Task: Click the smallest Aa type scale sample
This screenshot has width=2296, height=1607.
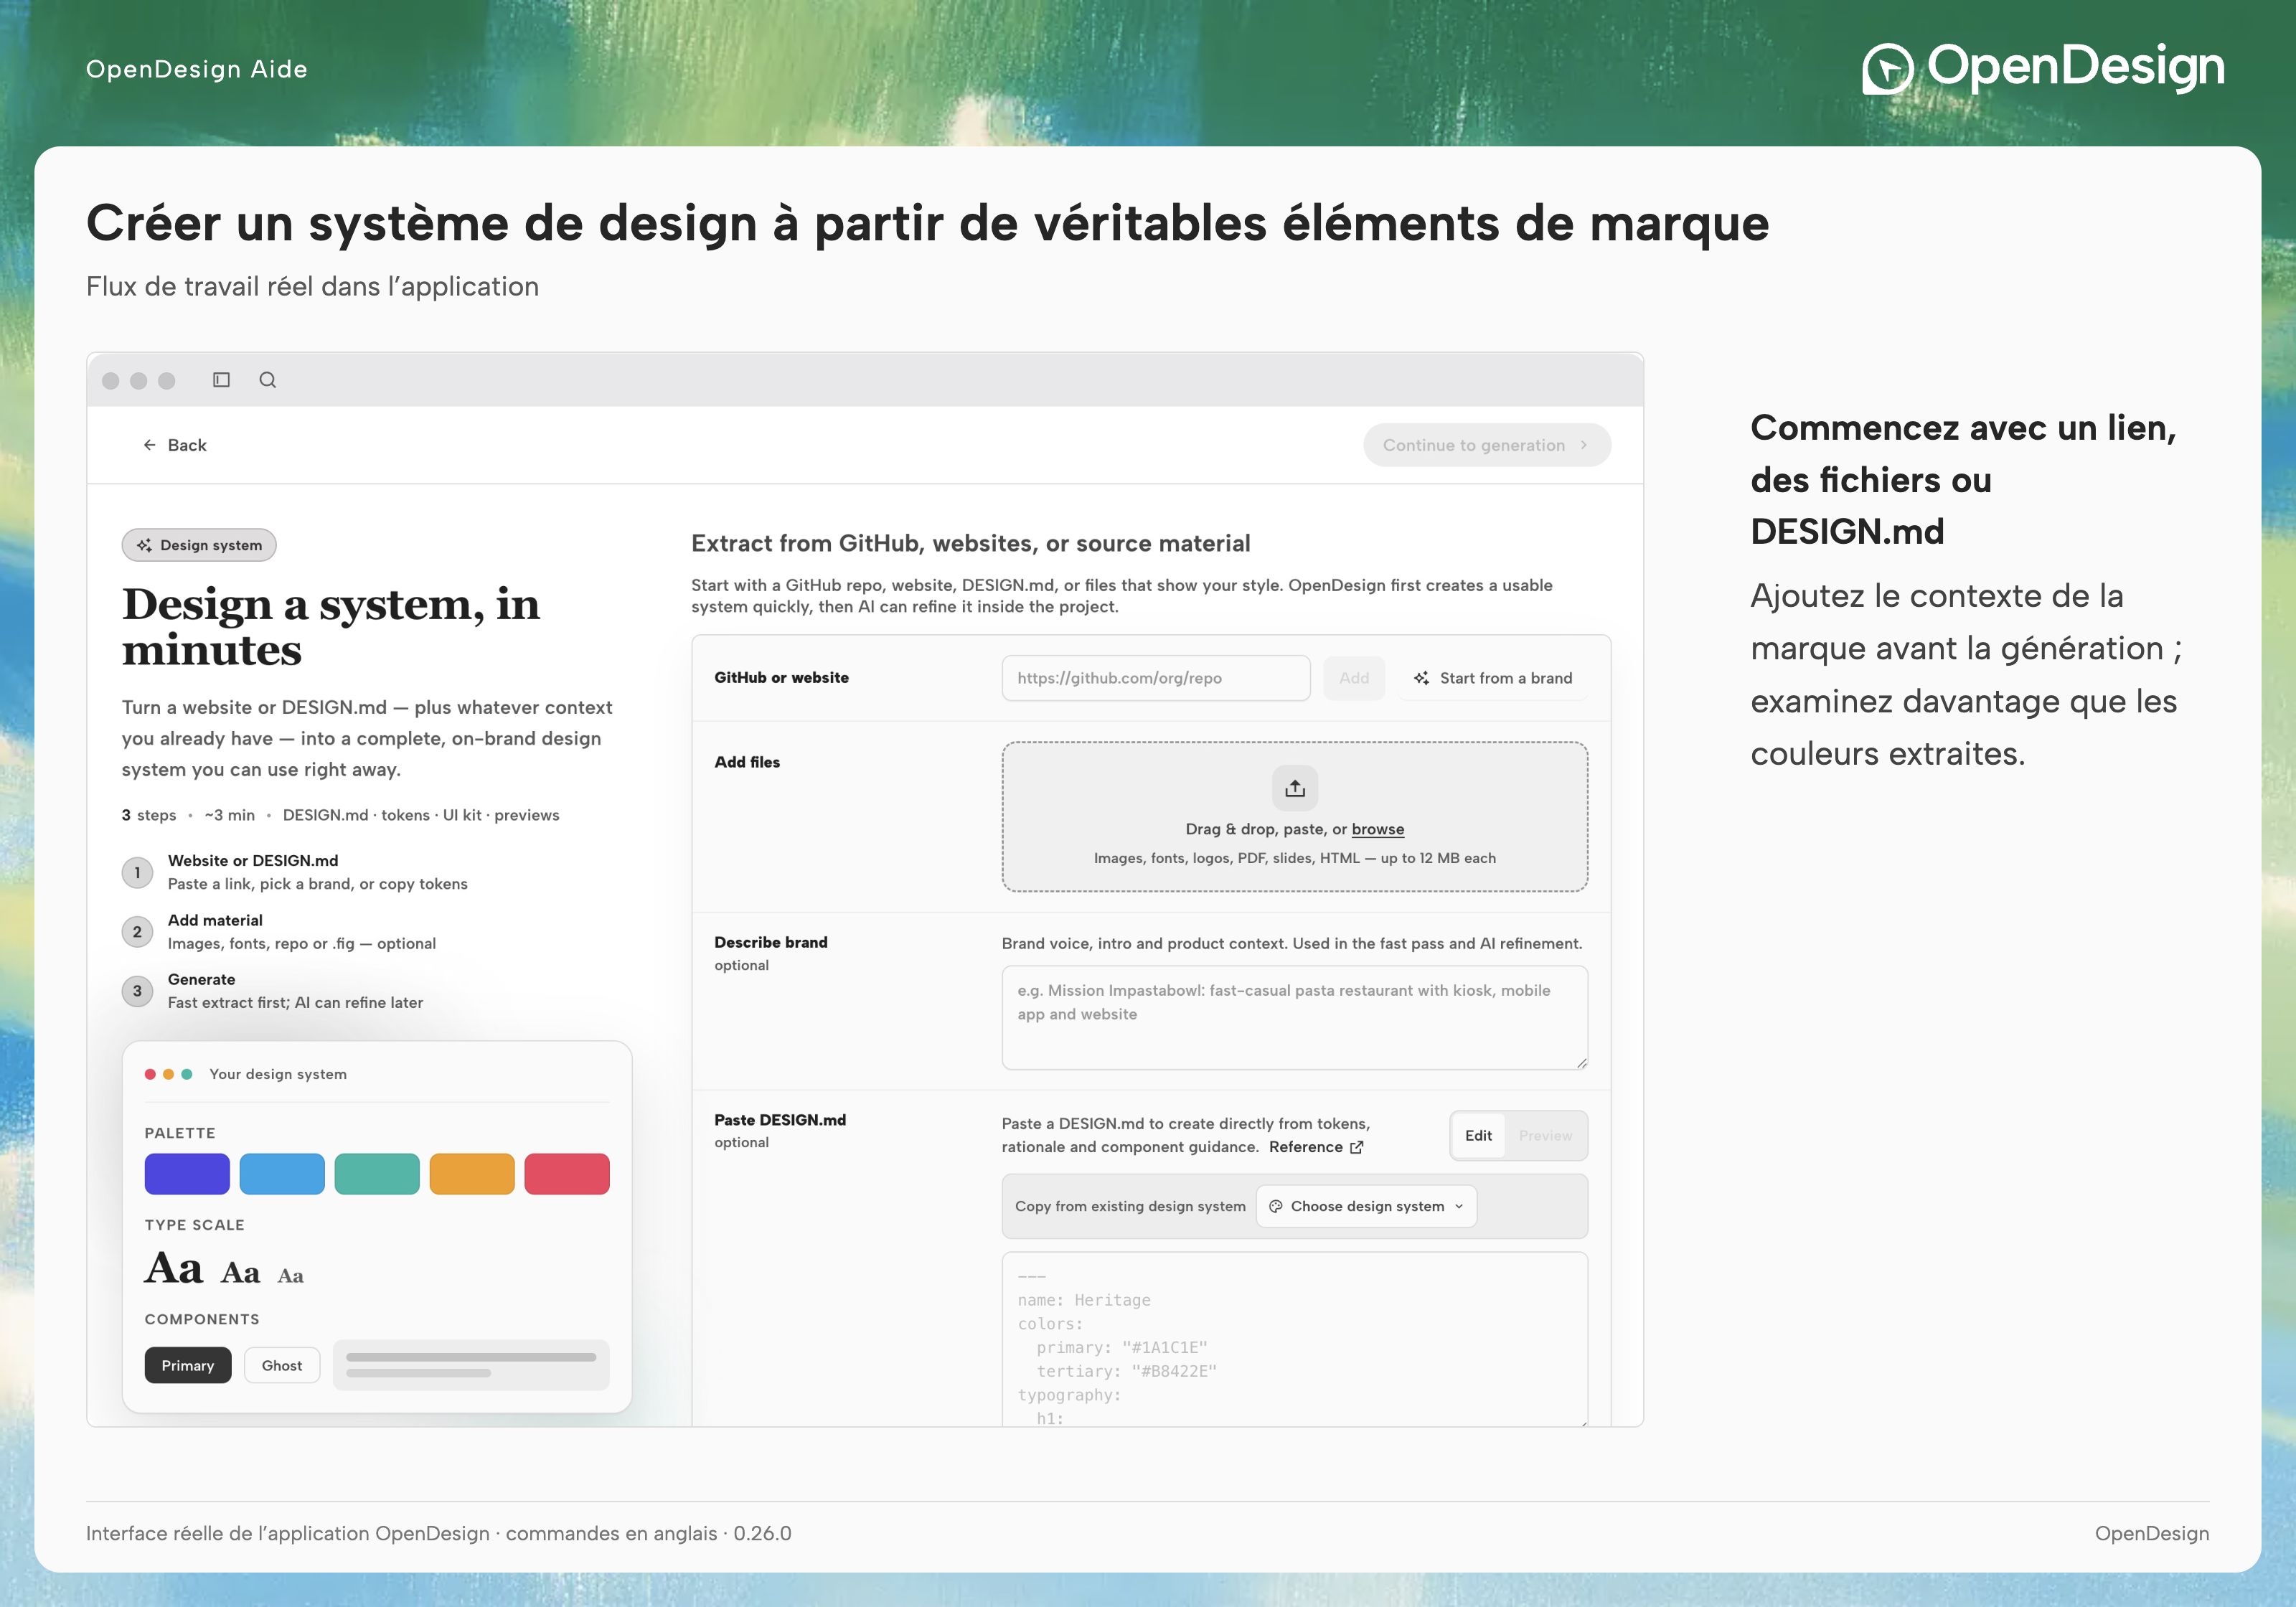Action: click(291, 1276)
